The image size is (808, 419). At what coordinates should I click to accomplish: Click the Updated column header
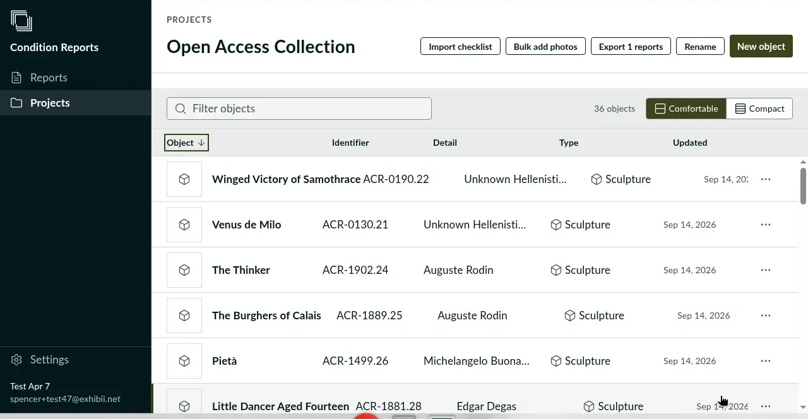[690, 143]
